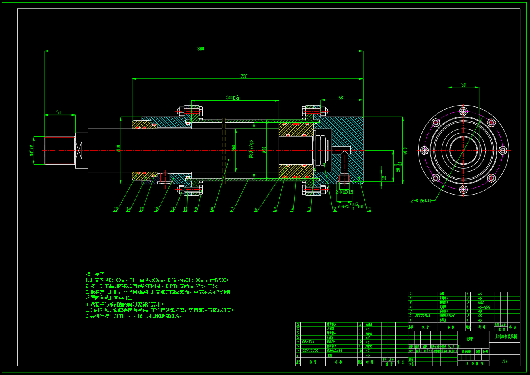Select the 12 depth dimension text
This screenshot has height=375, width=530.
pyautogui.click(x=383, y=178)
